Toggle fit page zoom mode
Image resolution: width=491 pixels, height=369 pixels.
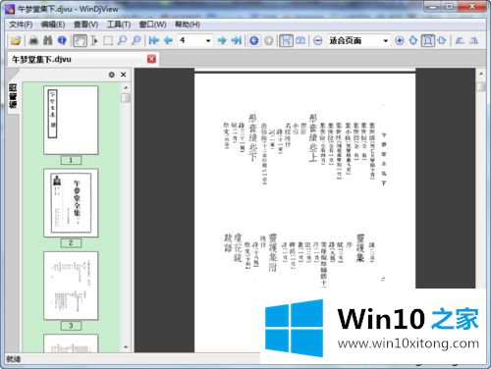click(x=427, y=40)
